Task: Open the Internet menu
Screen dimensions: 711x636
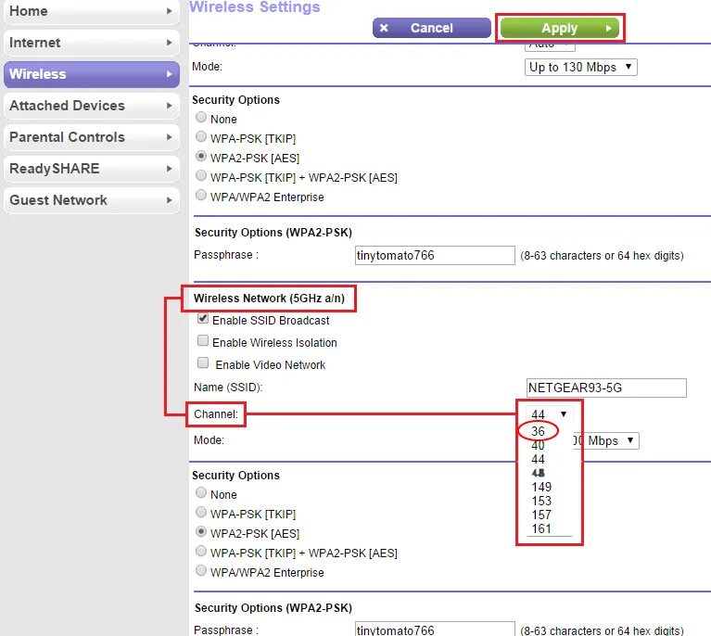Action: click(x=92, y=43)
